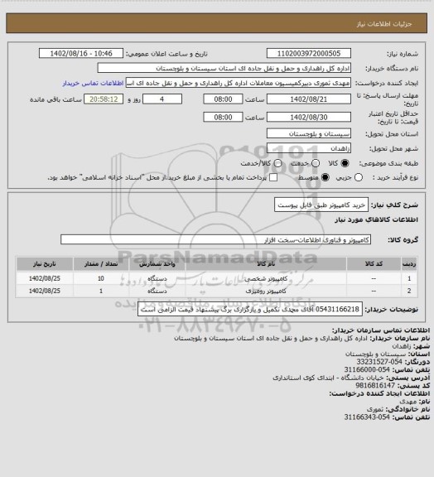Click the family name تموری text
Image resolution: width=434 pixels, height=477 pixels.
click(x=375, y=409)
